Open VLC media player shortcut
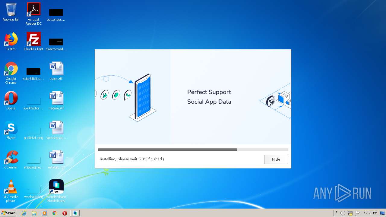Screen dimensions: 386x217 point(11,191)
